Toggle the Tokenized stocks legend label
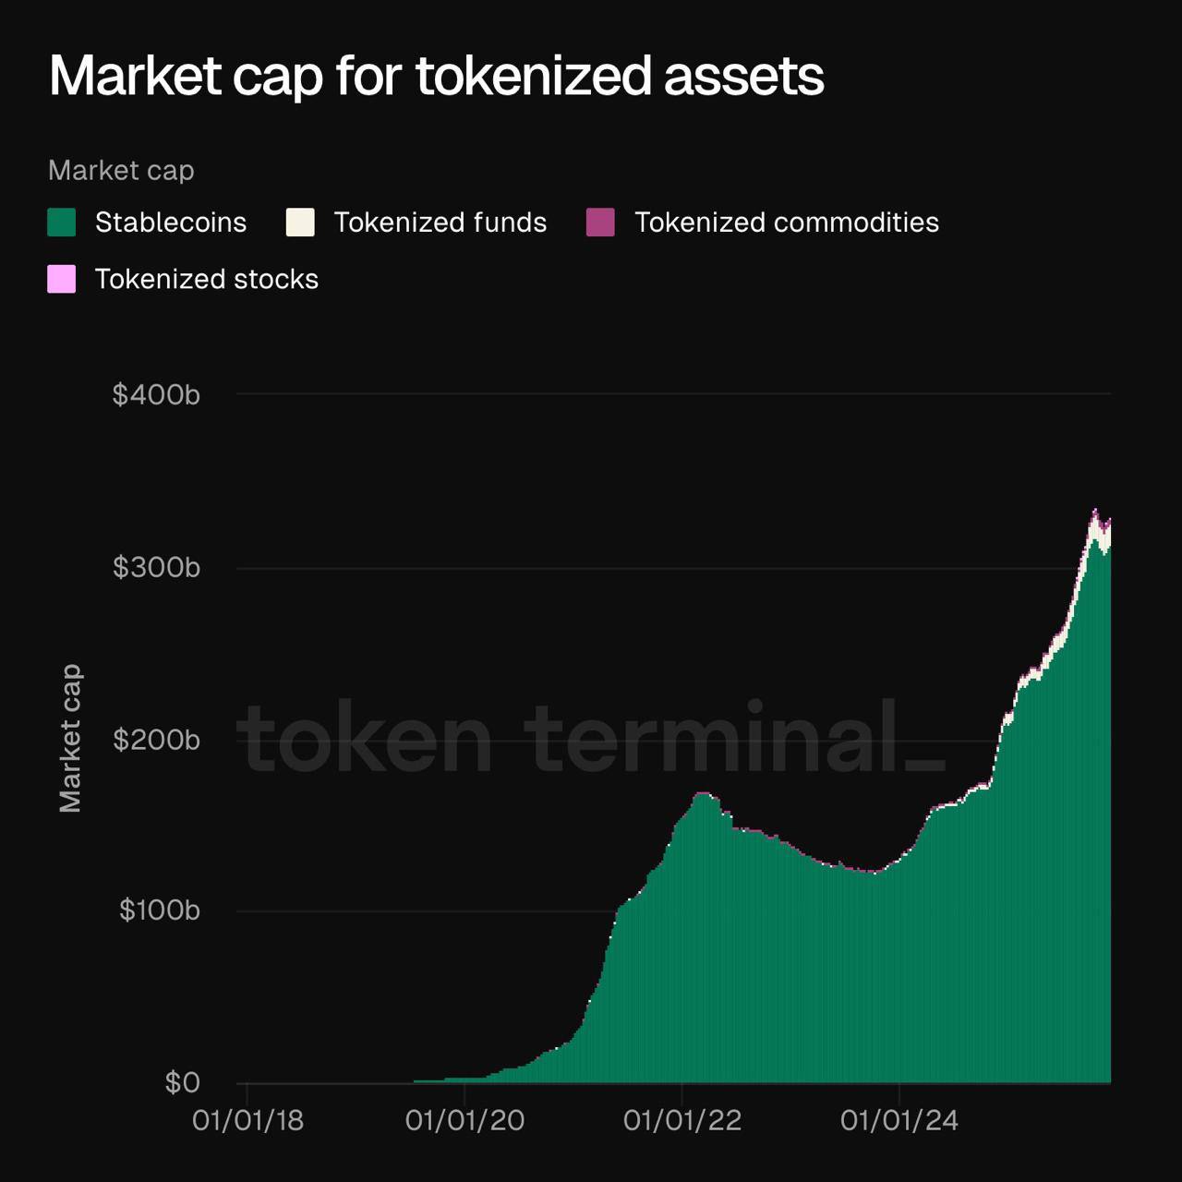This screenshot has height=1182, width=1182. click(206, 279)
